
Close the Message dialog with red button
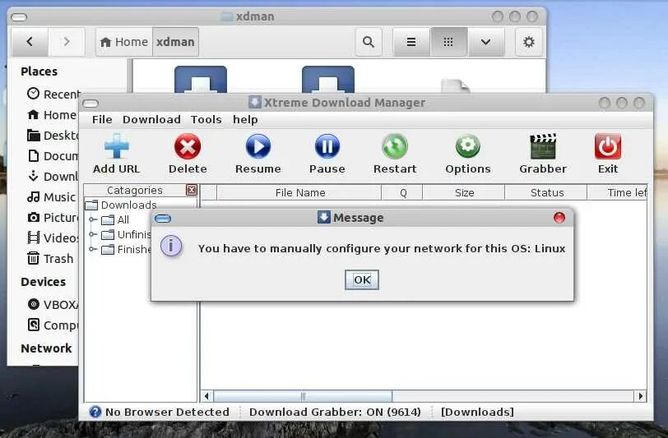point(559,218)
